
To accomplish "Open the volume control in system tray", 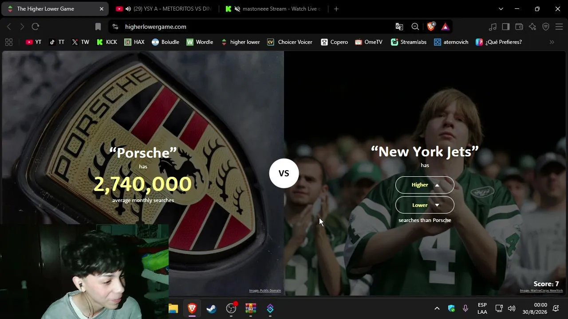I will pyautogui.click(x=512, y=308).
